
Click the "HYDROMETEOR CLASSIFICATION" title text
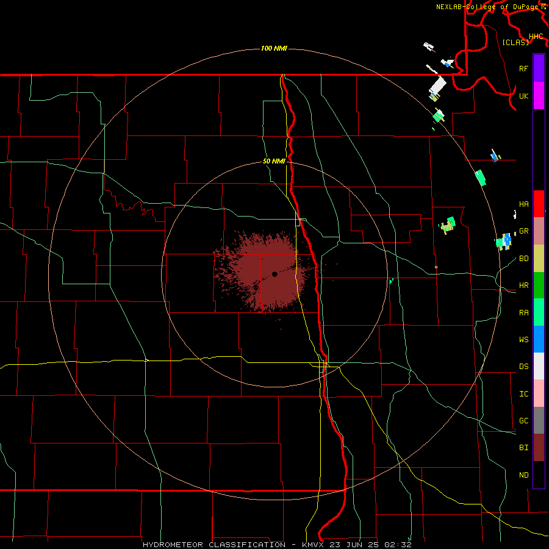(214, 545)
